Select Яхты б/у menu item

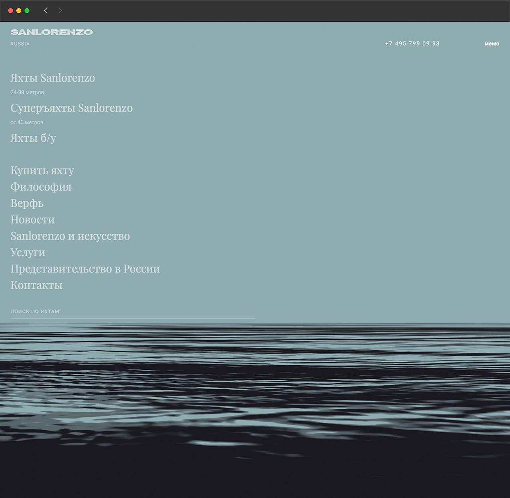coord(33,138)
